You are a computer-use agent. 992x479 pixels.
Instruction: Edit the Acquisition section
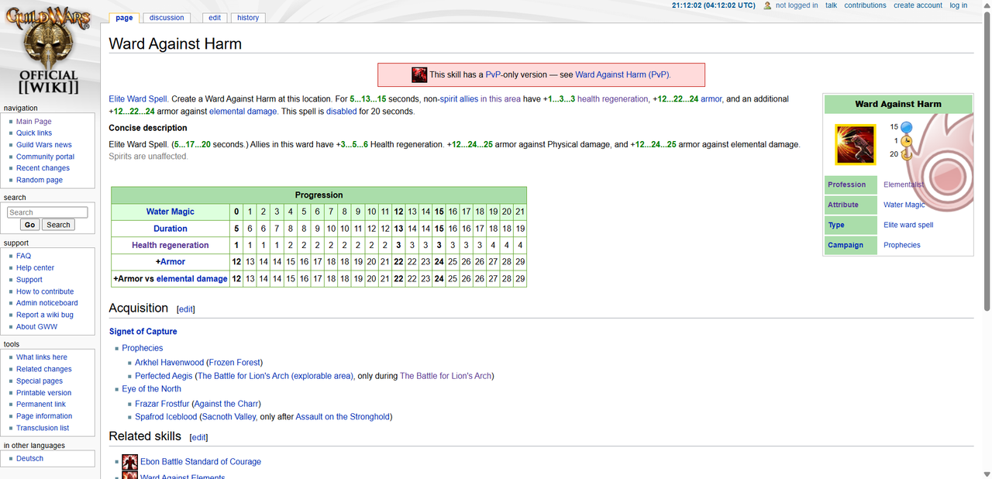pos(186,309)
